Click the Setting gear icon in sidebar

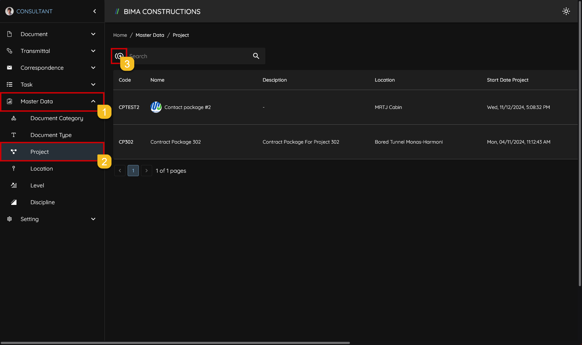pyautogui.click(x=9, y=219)
